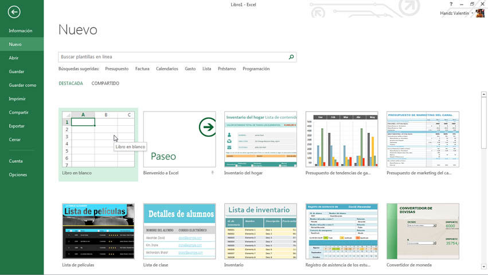Open the help question mark icon
This screenshot has height=275, width=488.
[x=451, y=4]
